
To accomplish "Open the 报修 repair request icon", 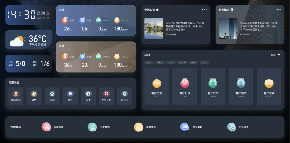I will click(52, 94).
